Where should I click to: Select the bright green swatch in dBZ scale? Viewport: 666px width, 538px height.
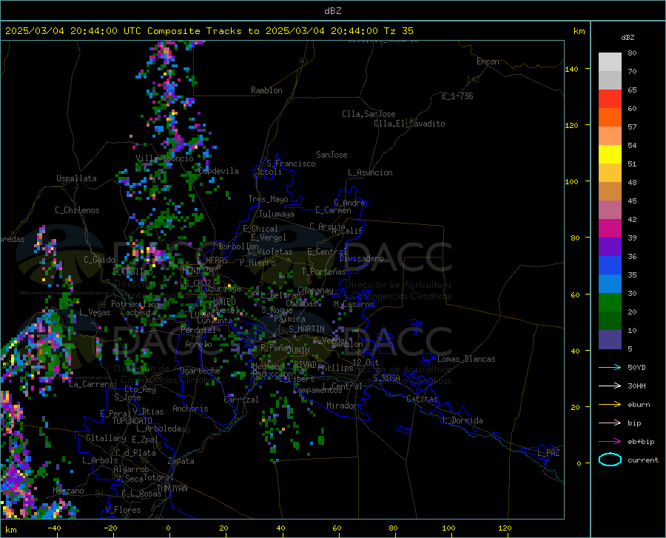[610, 303]
